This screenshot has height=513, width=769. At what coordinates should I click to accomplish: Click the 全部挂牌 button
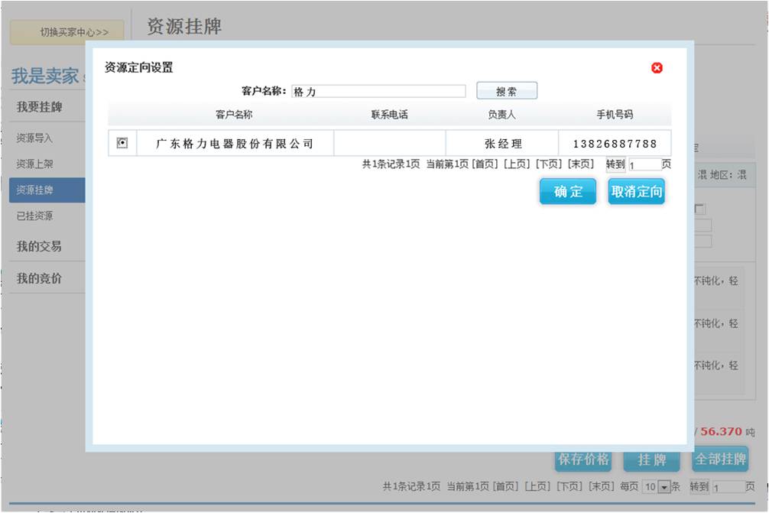tap(719, 459)
